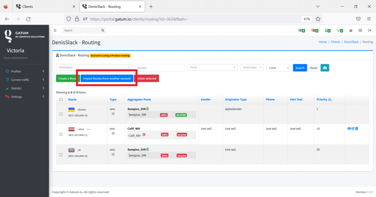Click the search magnifier icon
Screen dimensions: 376x197
(x=103, y=30)
